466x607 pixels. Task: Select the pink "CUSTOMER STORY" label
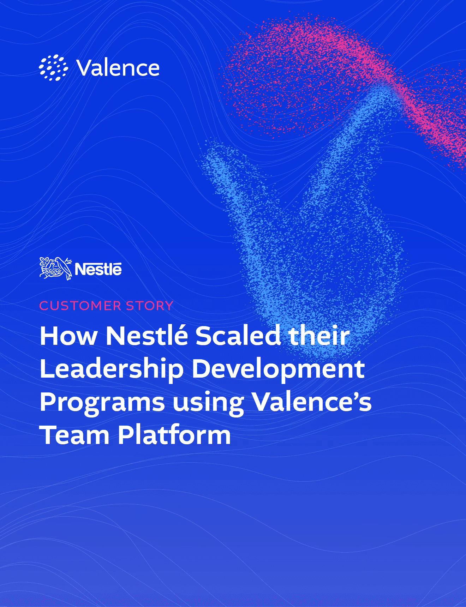(x=106, y=306)
